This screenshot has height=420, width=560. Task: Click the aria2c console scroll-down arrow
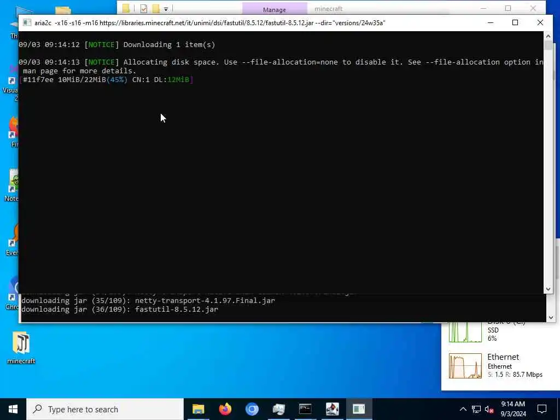coord(548,289)
